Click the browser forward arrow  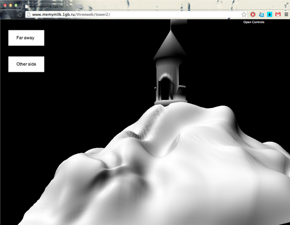(x=12, y=14)
